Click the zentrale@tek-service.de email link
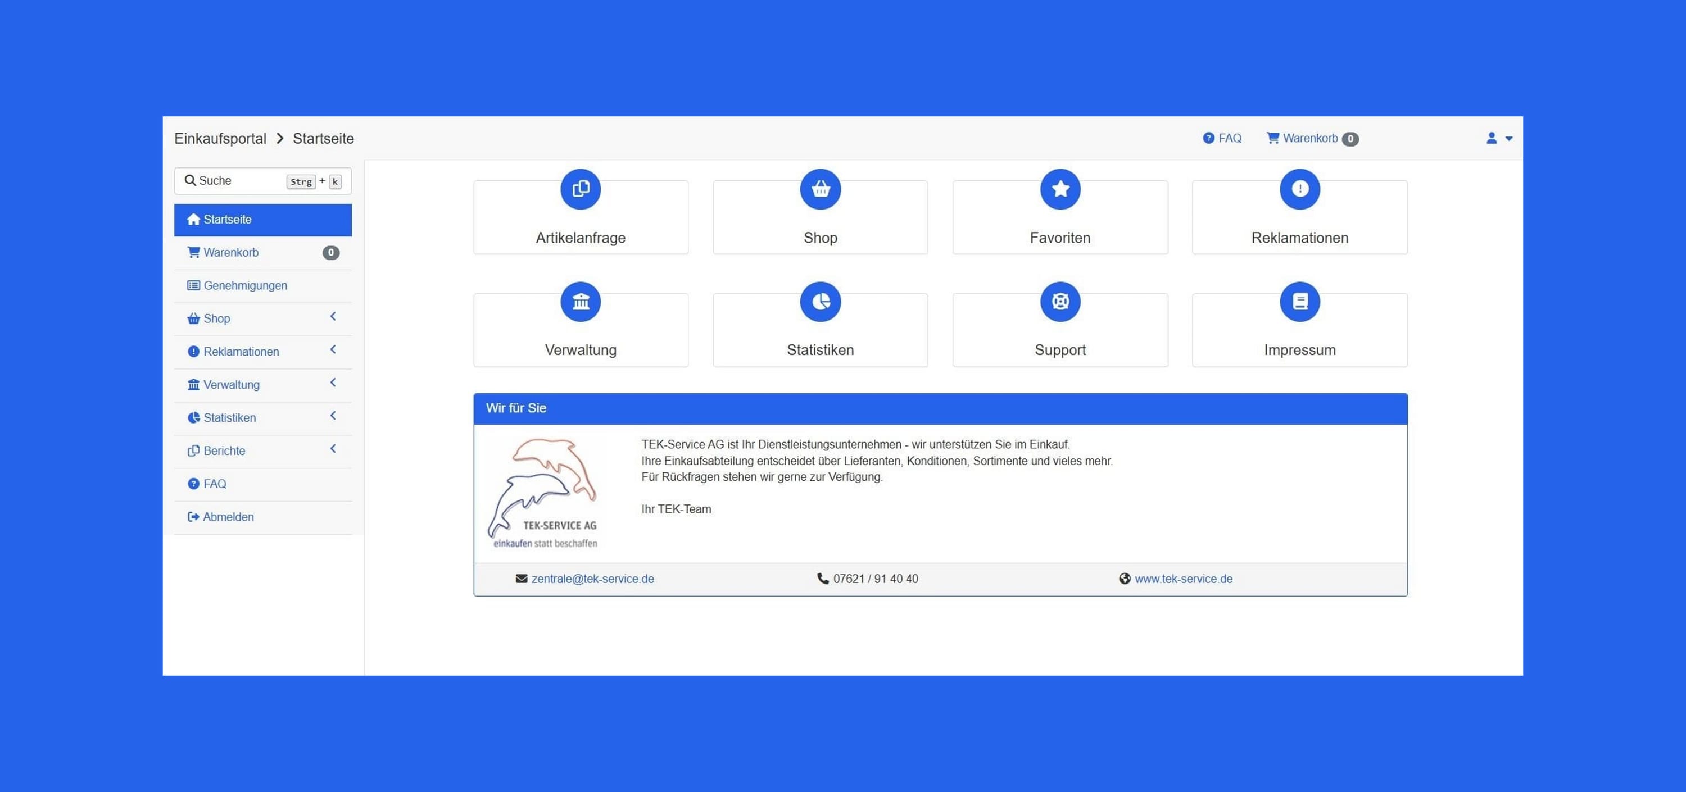The image size is (1686, 792). [x=592, y=580]
